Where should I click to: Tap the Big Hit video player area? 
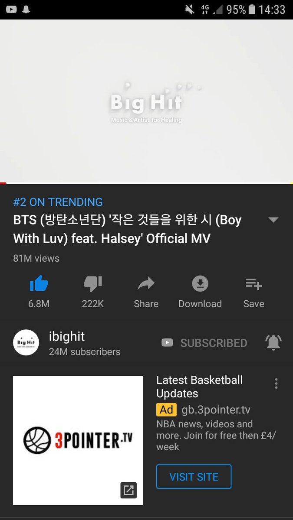[146, 101]
